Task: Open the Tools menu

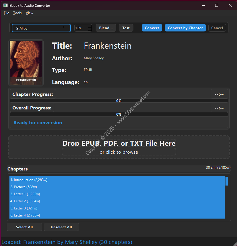Action: click(17, 13)
